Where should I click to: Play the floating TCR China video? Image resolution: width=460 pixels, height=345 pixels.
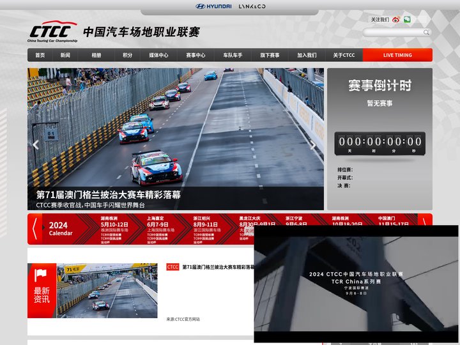(x=356, y=284)
